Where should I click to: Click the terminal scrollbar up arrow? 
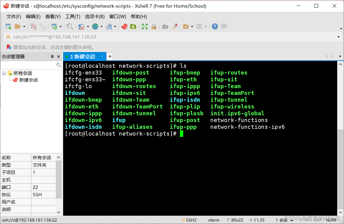(340, 64)
